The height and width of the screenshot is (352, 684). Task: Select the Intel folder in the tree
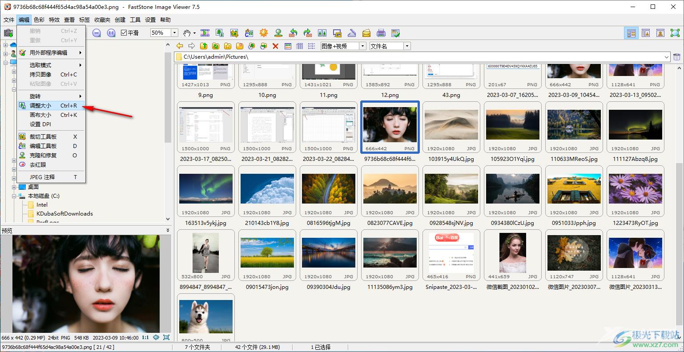pos(42,205)
